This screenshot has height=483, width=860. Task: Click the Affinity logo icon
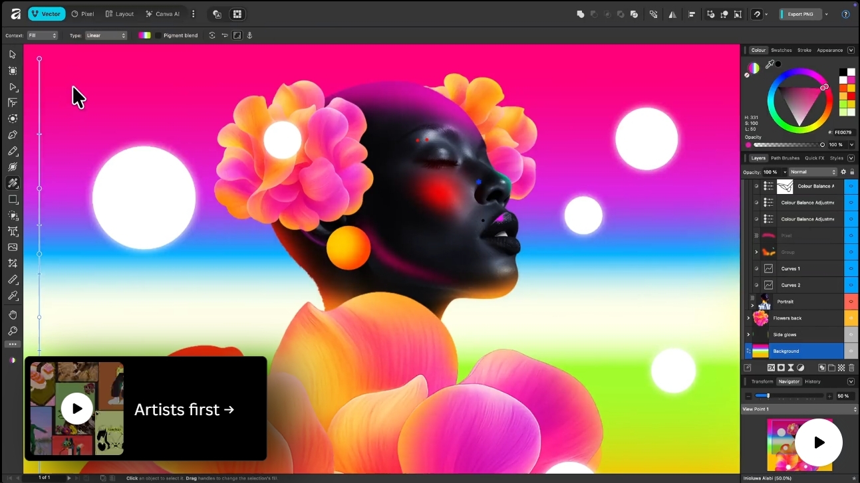15,13
